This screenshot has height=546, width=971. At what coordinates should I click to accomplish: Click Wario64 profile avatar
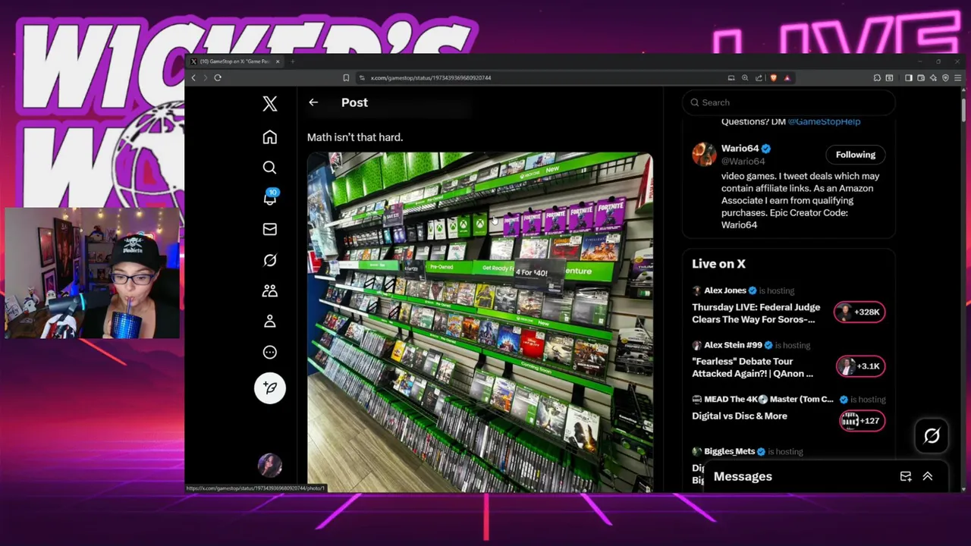704,154
